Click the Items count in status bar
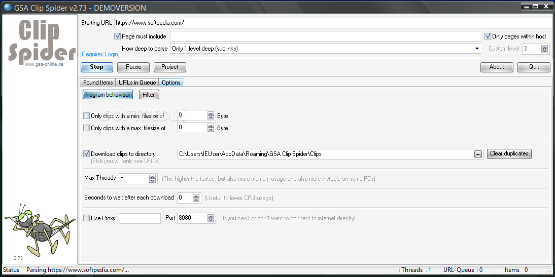The height and width of the screenshot is (277, 555). click(x=526, y=270)
